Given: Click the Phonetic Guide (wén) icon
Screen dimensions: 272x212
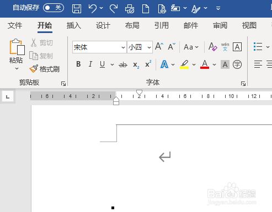Looking at the screenshot, I should click(x=225, y=47).
